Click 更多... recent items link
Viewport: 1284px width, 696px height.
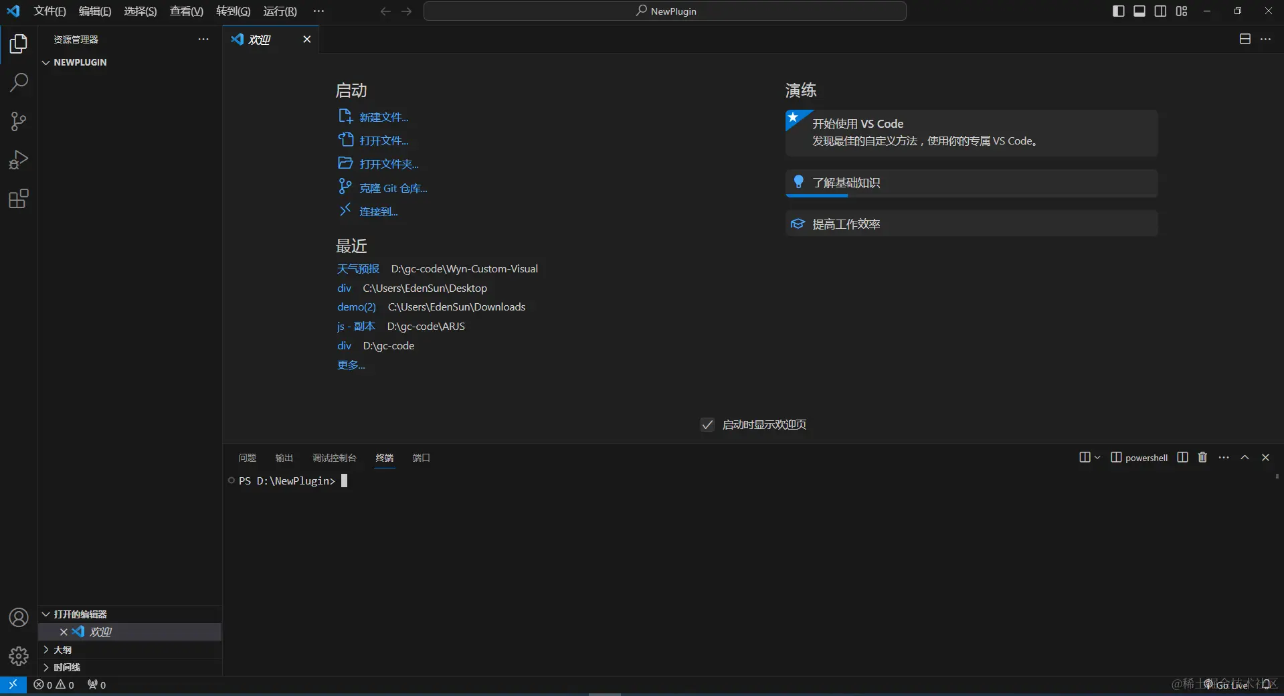(x=351, y=365)
